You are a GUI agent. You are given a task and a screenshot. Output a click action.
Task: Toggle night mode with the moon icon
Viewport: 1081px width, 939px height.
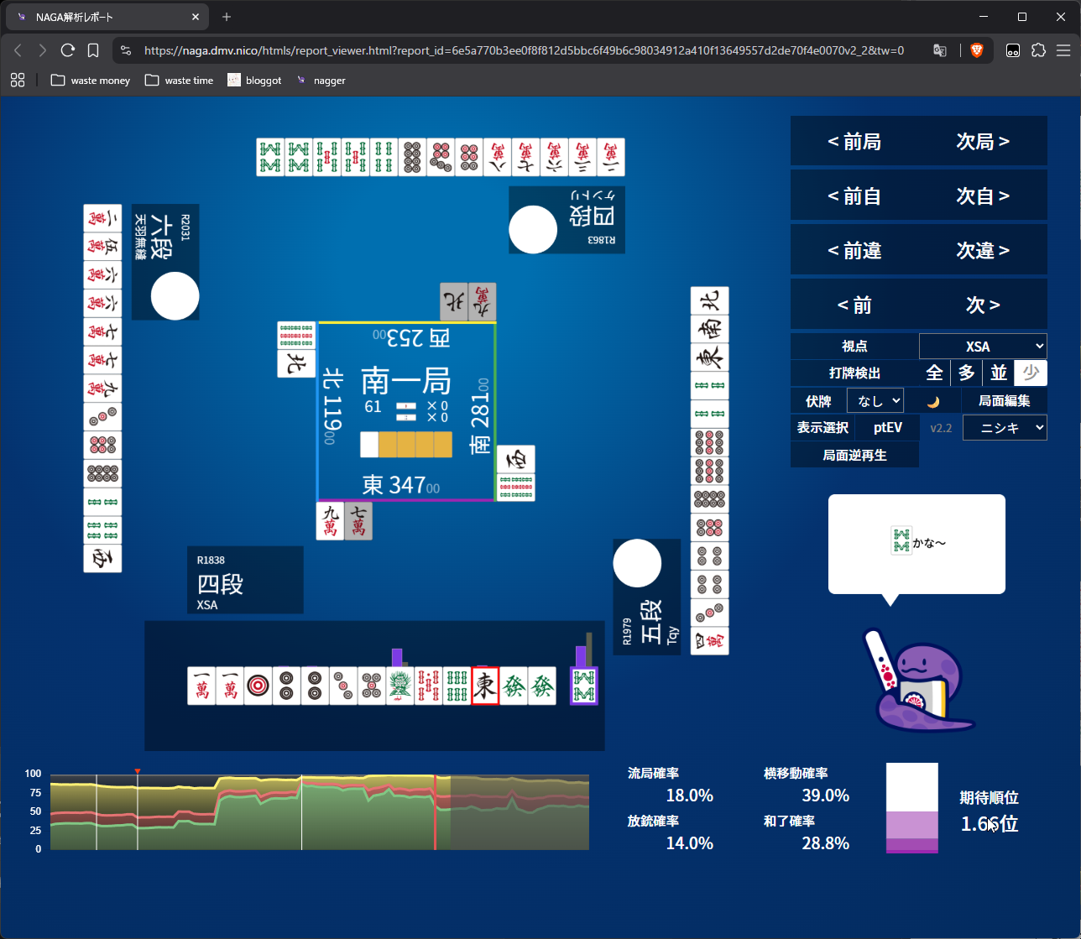pyautogui.click(x=932, y=401)
